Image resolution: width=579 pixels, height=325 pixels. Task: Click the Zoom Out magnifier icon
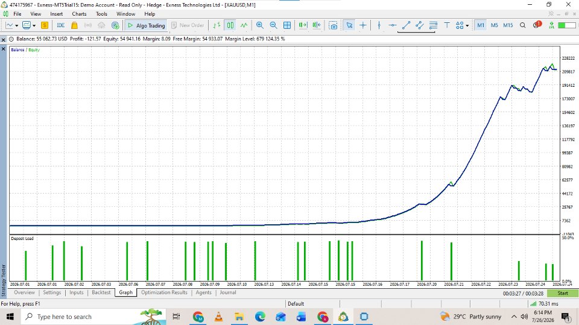(x=273, y=25)
